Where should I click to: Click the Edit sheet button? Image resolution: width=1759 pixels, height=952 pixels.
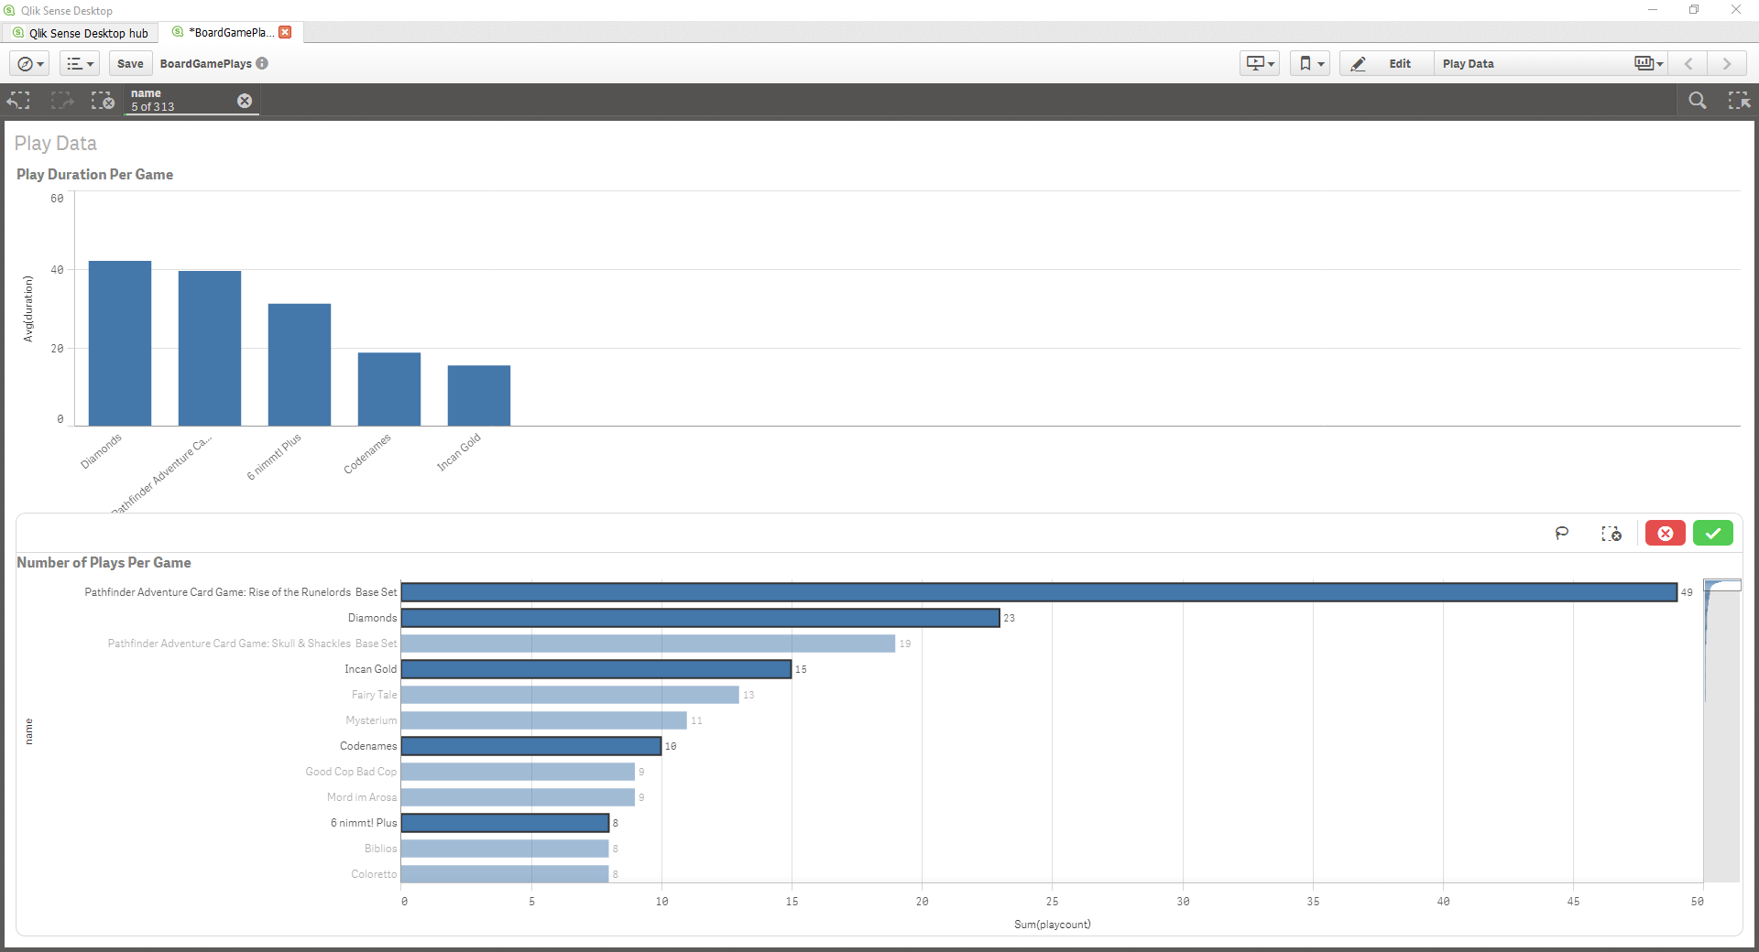tap(1387, 63)
